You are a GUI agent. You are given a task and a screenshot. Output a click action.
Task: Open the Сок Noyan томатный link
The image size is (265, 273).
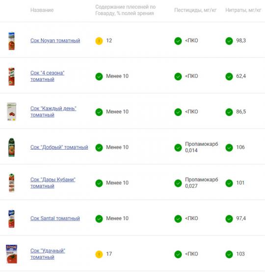click(55, 41)
